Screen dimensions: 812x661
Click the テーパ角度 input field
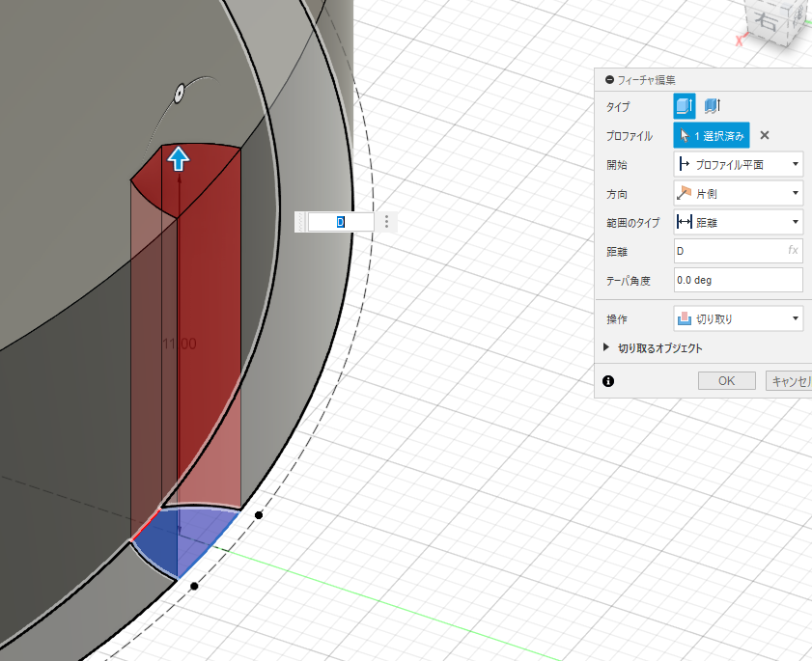(x=738, y=280)
